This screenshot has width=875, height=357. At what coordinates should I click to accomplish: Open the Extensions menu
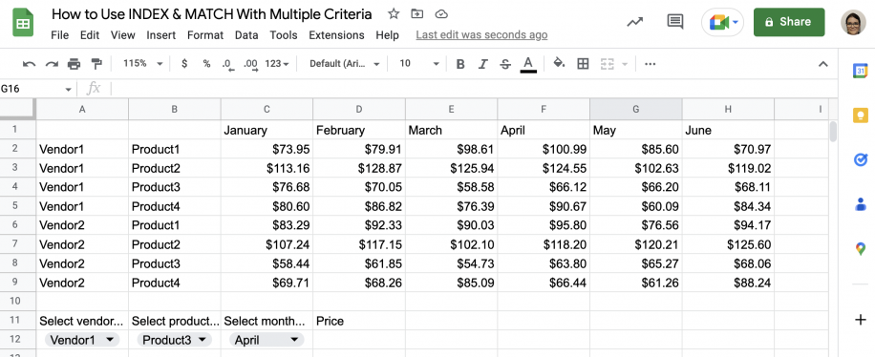click(x=336, y=35)
